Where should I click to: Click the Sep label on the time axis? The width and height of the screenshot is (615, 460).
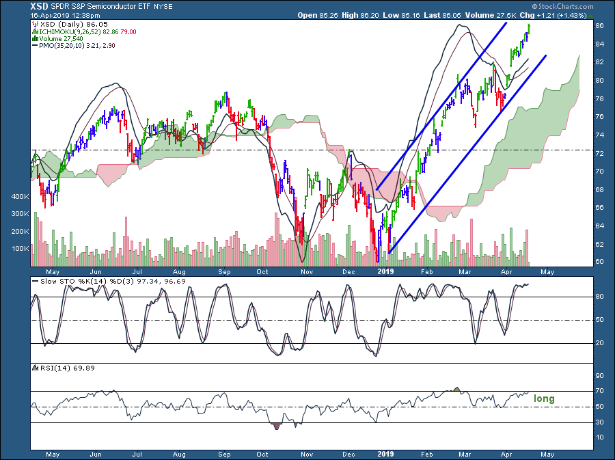tap(223, 452)
